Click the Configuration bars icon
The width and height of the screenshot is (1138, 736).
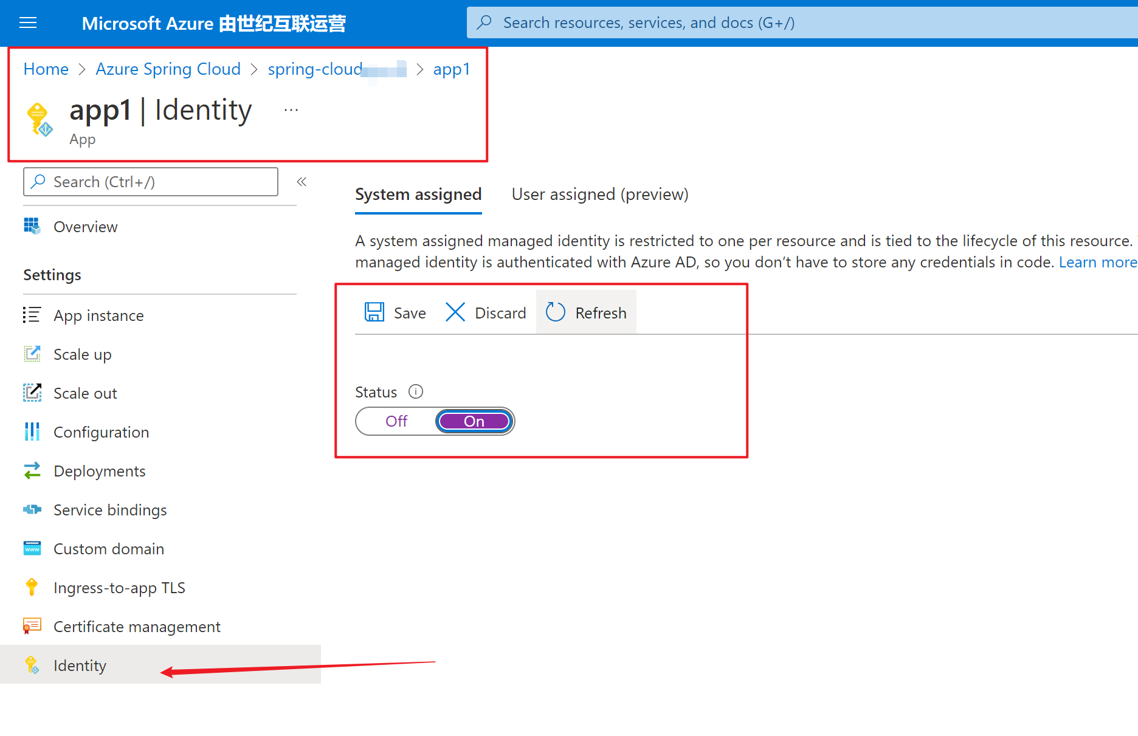point(32,432)
